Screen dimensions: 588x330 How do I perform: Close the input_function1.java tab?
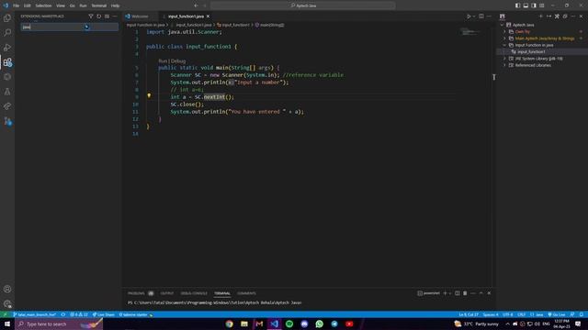209,16
